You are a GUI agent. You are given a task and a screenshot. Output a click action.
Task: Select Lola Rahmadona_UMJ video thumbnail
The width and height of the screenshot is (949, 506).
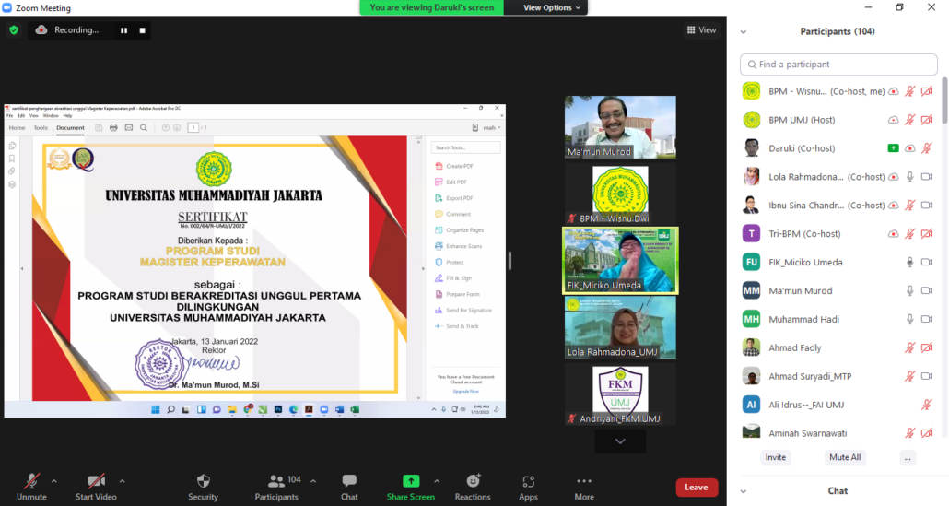point(620,327)
